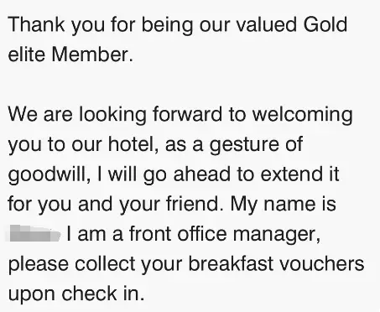
Task: Click the words "My name is"
Action: click(284, 205)
